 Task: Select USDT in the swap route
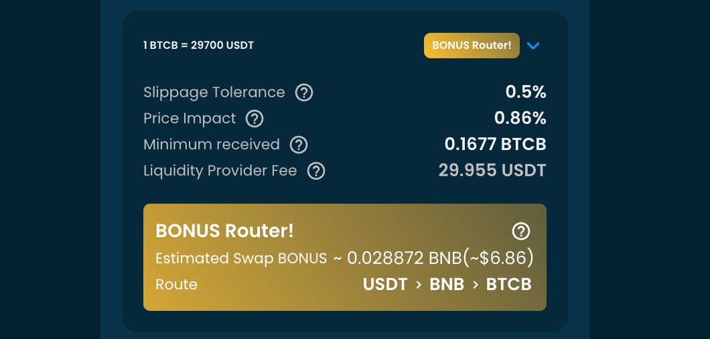385,285
